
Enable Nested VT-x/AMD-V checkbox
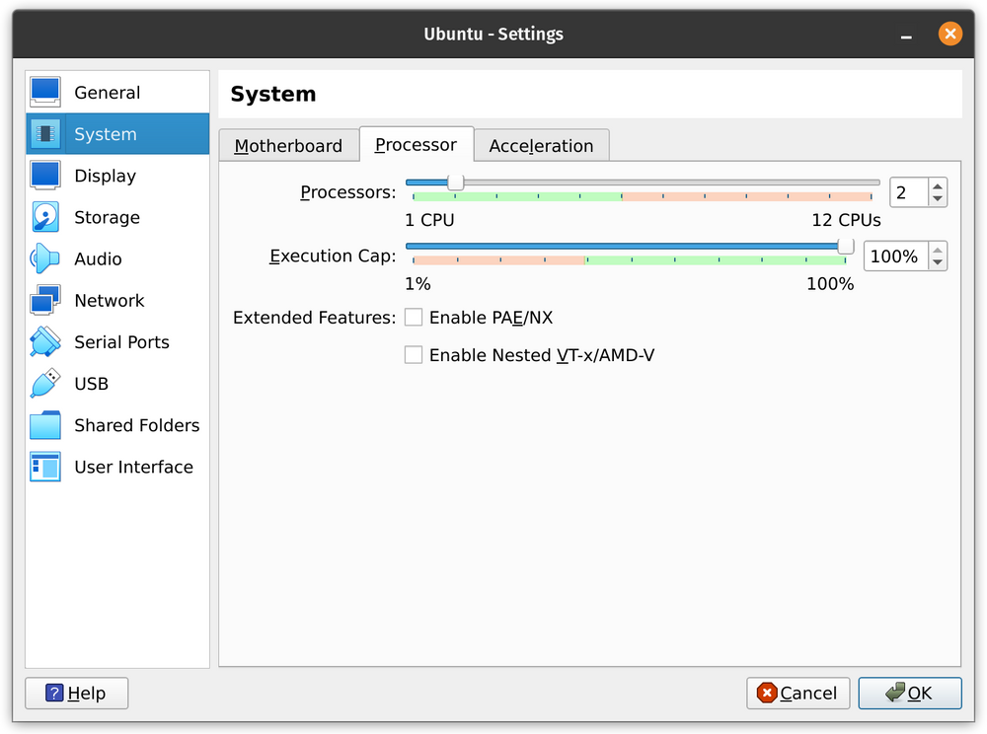[414, 354]
